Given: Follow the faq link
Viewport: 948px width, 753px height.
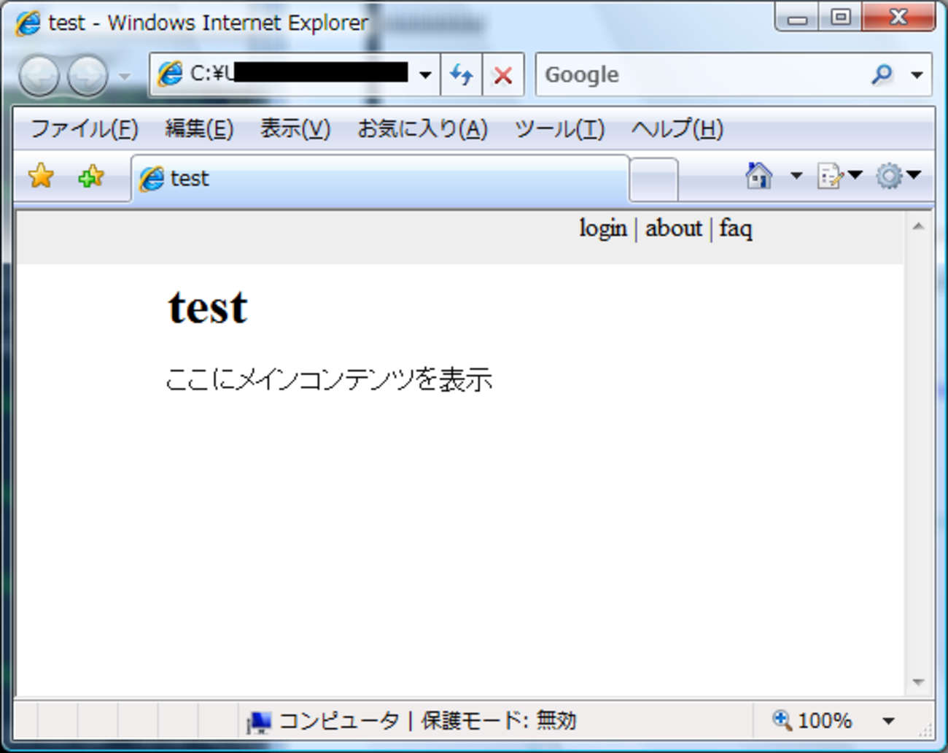Looking at the screenshot, I should point(736,228).
